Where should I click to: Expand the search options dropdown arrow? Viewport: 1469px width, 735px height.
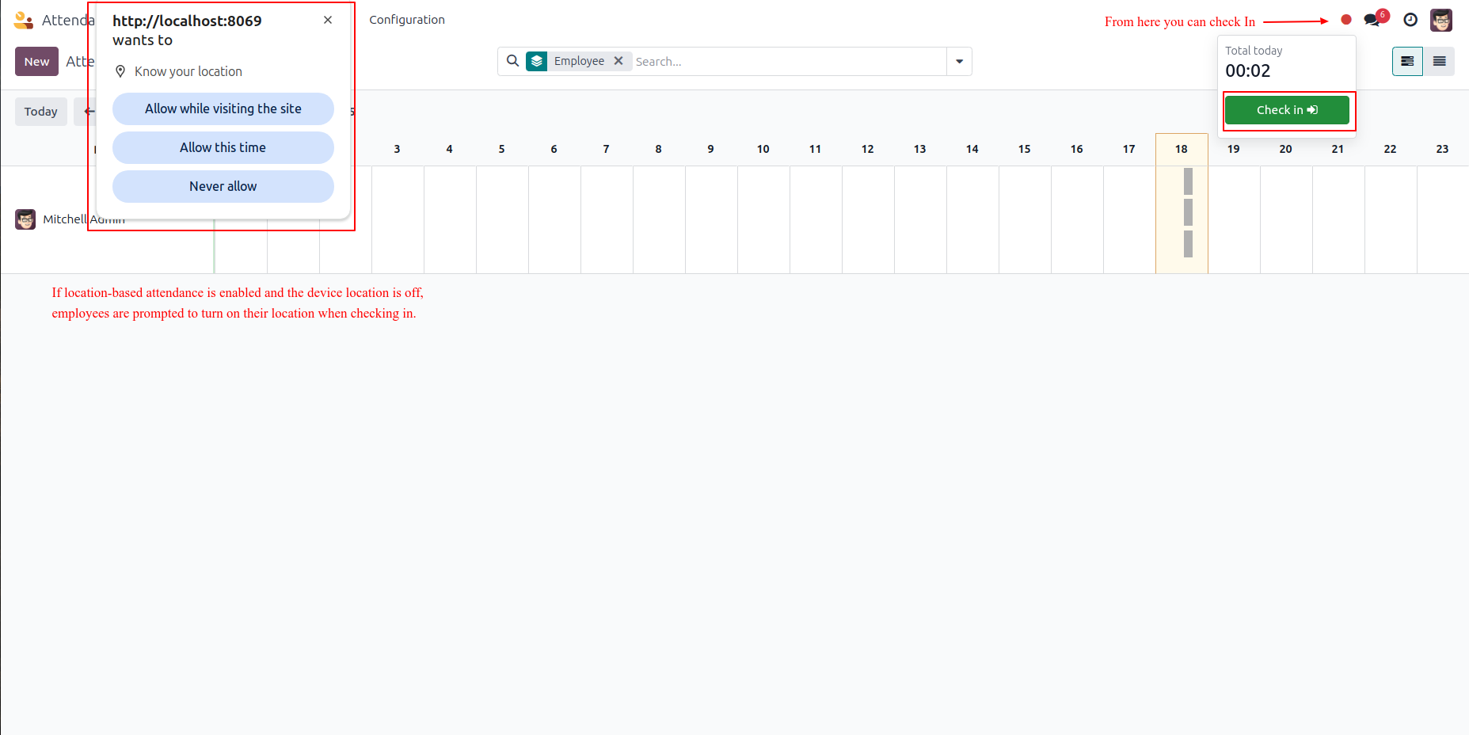[x=959, y=62]
